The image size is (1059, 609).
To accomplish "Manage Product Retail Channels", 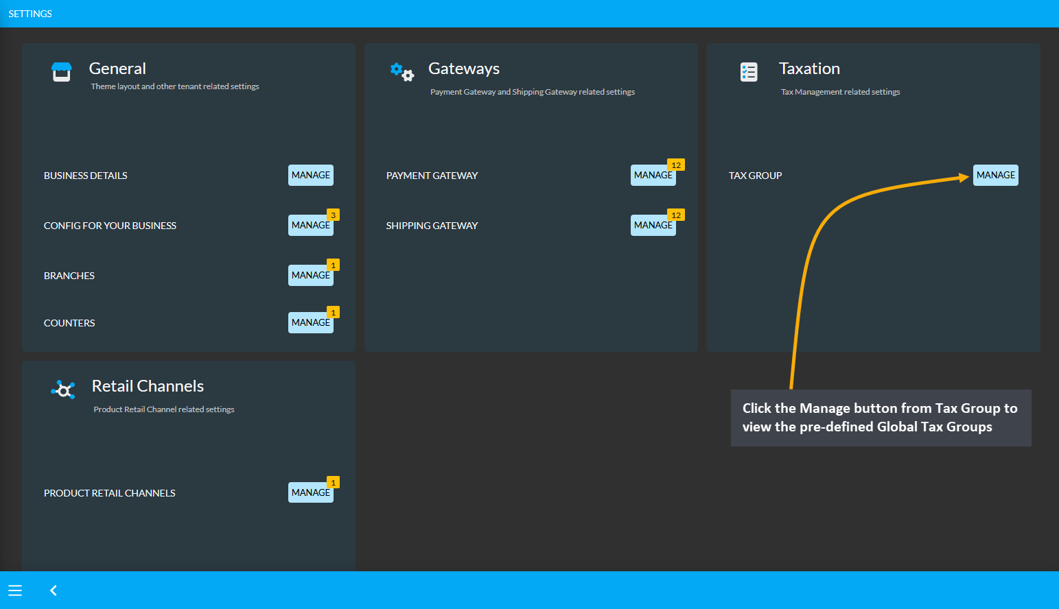I will tap(311, 492).
